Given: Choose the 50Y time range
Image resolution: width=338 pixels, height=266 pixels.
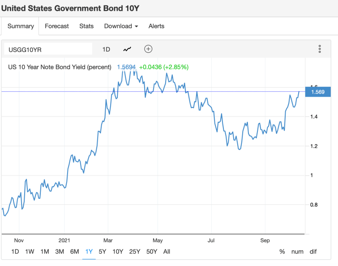Looking at the screenshot, I should point(151,251).
